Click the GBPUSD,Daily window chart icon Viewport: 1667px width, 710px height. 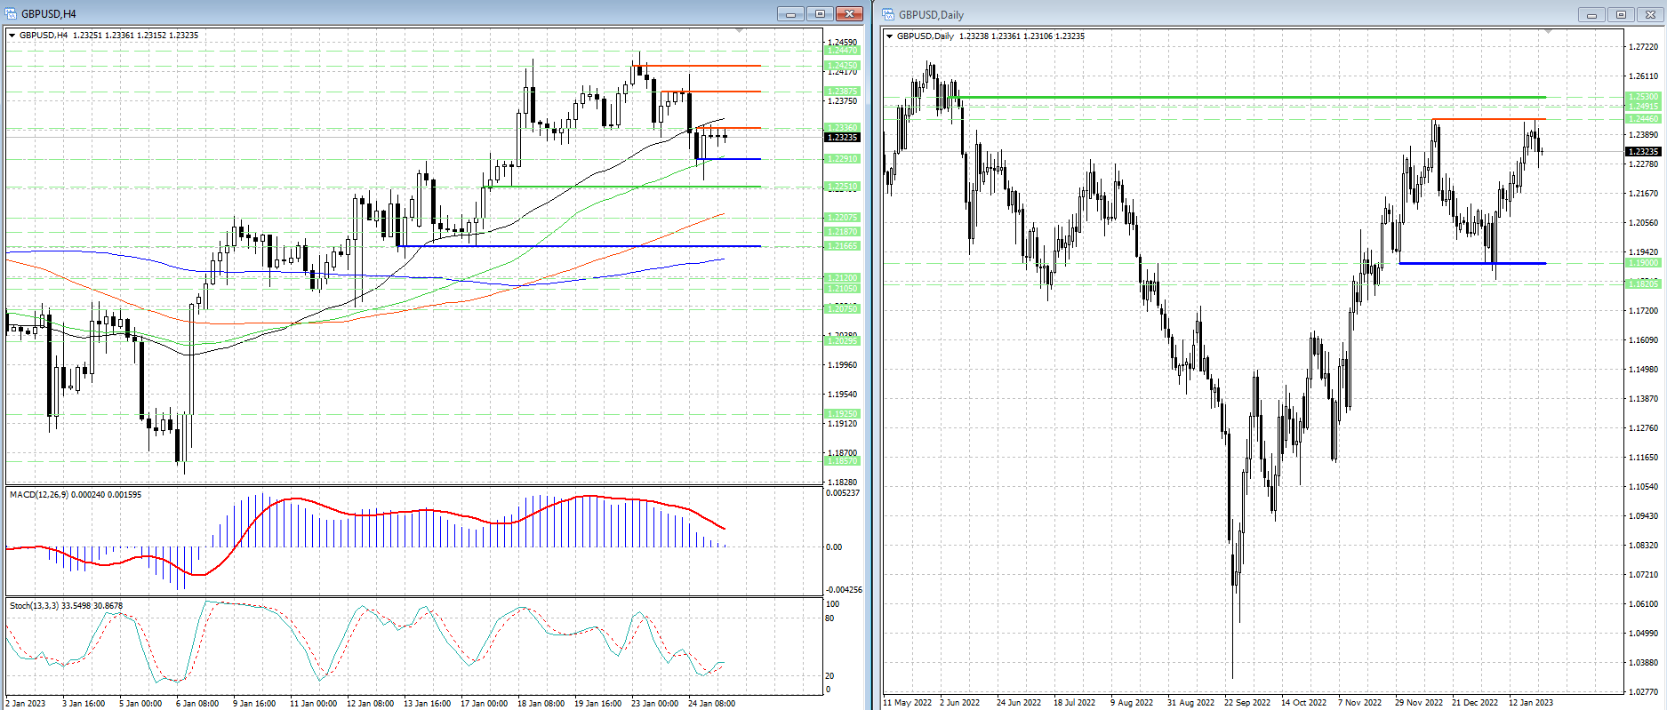pos(888,14)
